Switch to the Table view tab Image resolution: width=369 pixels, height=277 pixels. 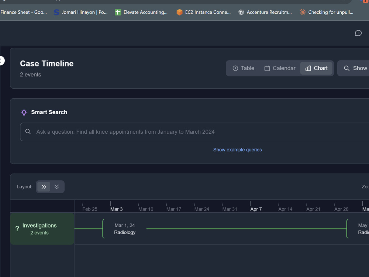pos(243,68)
